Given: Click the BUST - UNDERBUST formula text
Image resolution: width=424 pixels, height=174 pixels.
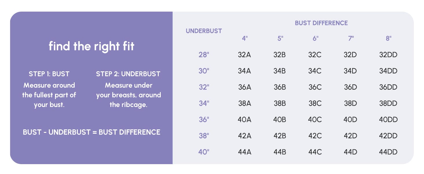Looking at the screenshot, I should pos(92,132).
